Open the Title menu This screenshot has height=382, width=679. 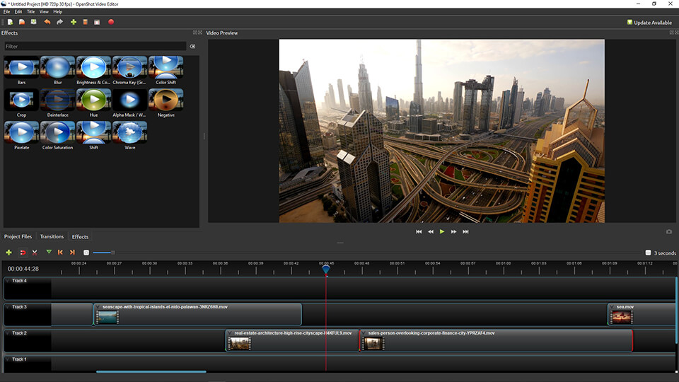pyautogui.click(x=30, y=12)
